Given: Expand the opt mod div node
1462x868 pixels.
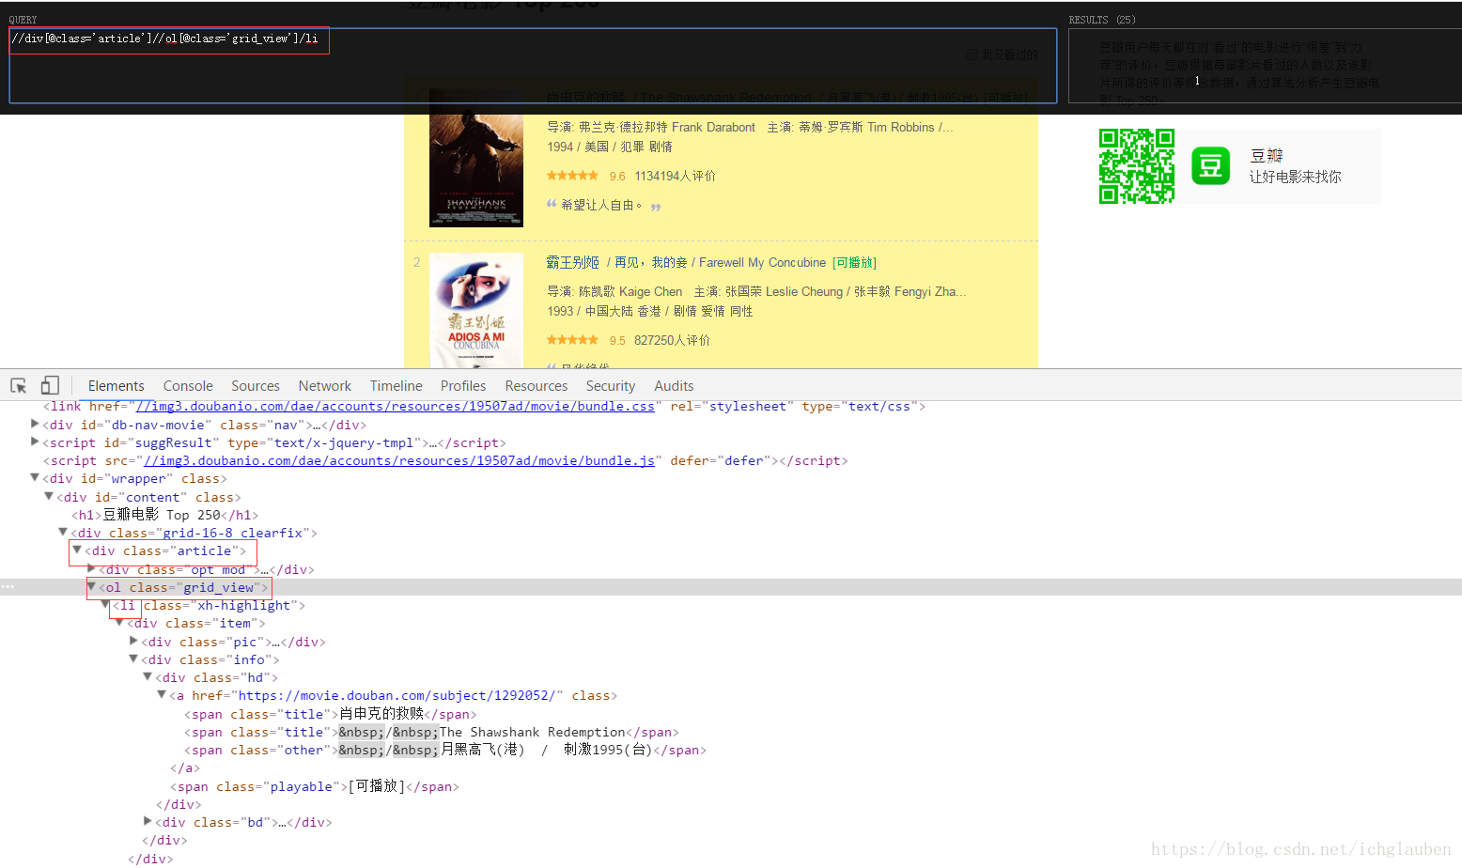Looking at the screenshot, I should coord(91,568).
